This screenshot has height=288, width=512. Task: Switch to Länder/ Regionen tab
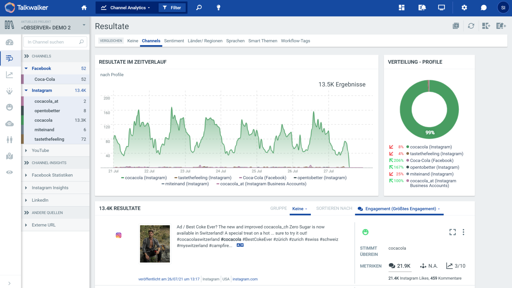point(205,41)
